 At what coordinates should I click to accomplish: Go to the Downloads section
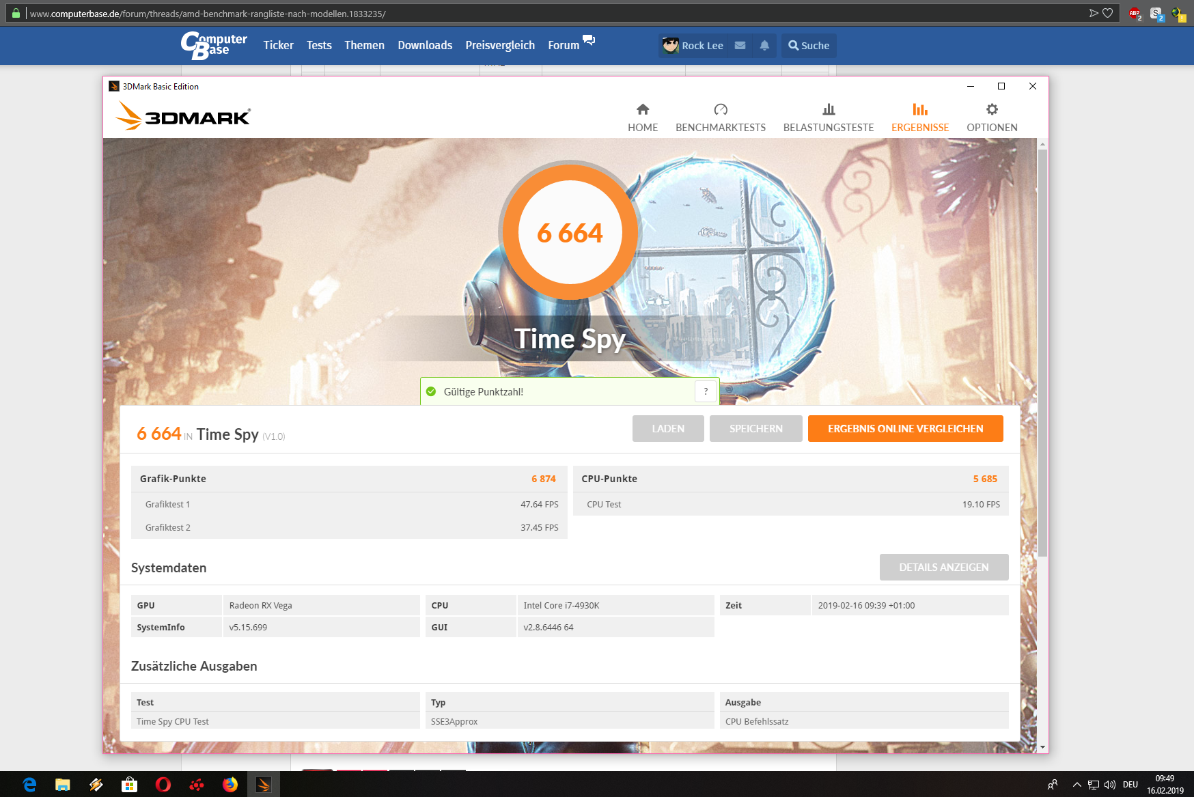tap(425, 46)
